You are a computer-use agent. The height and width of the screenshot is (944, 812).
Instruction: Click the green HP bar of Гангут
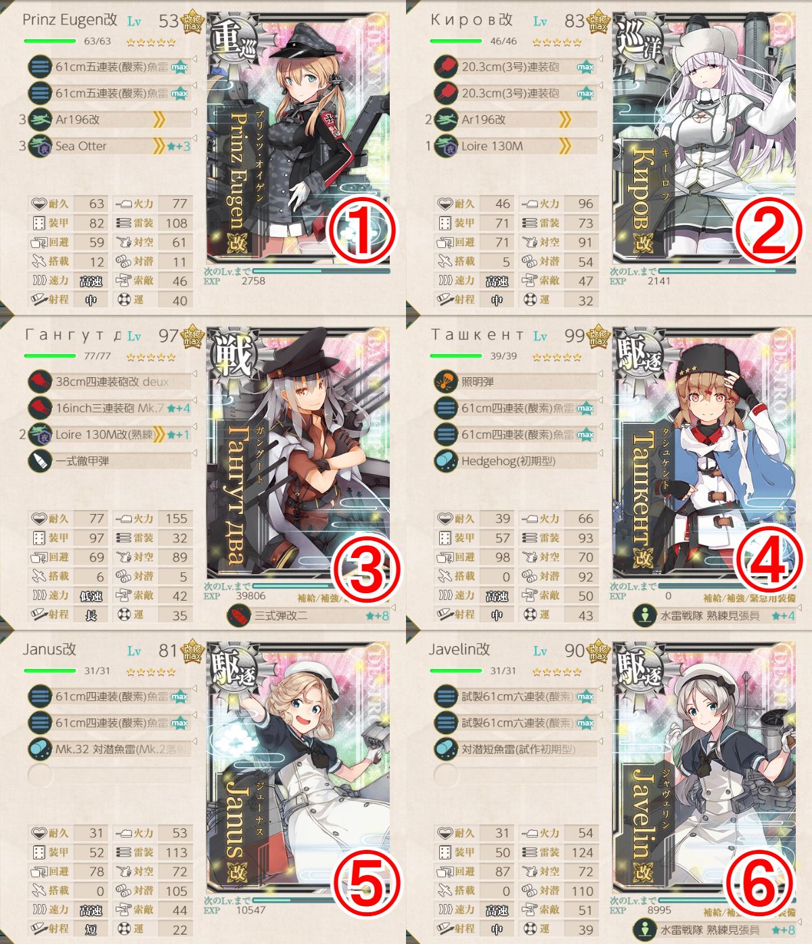[x=50, y=356]
